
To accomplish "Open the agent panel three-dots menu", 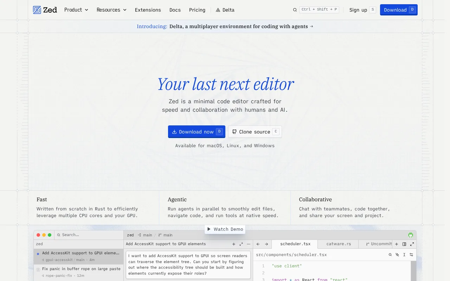I will click(x=249, y=244).
